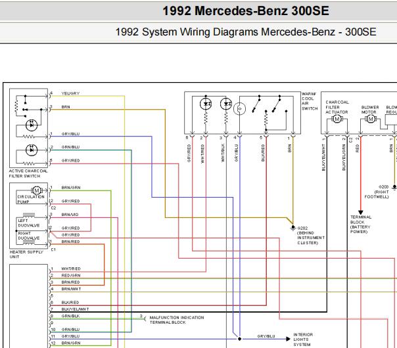Click the lamp symbol in Warm/Cool Air Switch
Image resolution: width=397 pixels, height=348 pixels.
pyautogui.click(x=239, y=109)
